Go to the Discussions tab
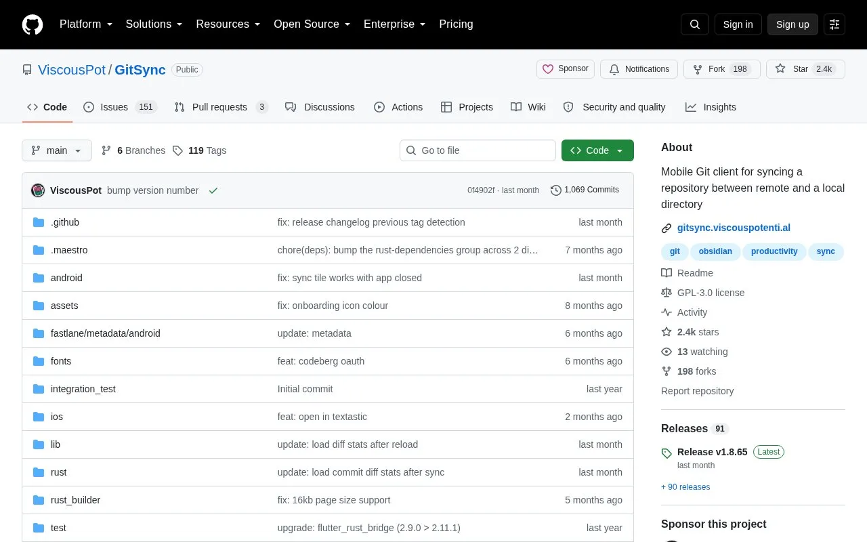Screen dimensions: 867x542 [x=320, y=107]
